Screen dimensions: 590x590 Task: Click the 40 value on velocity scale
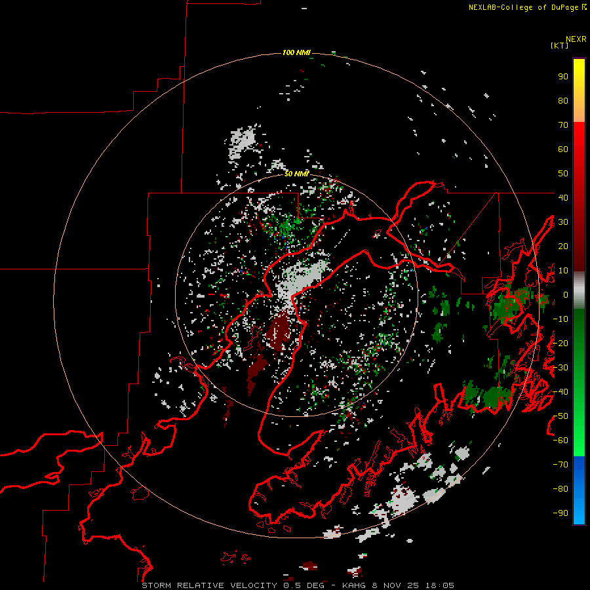click(x=563, y=197)
